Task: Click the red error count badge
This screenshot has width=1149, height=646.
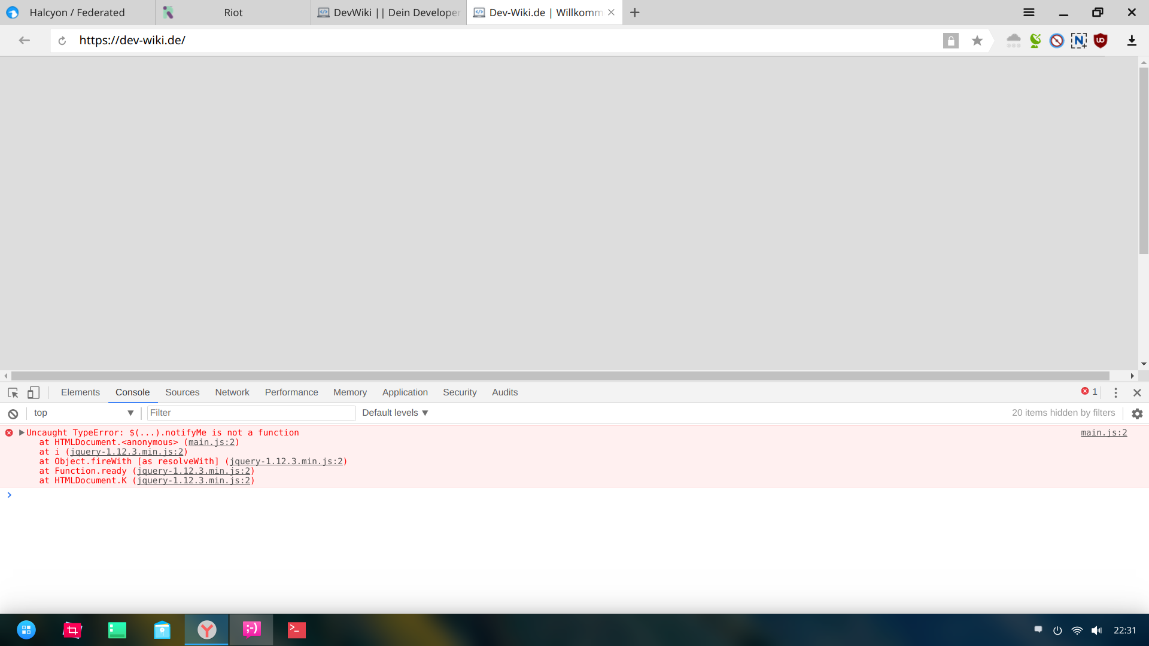Action: point(1089,392)
